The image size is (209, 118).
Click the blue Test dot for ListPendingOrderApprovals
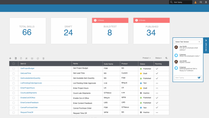coord(141,83)
